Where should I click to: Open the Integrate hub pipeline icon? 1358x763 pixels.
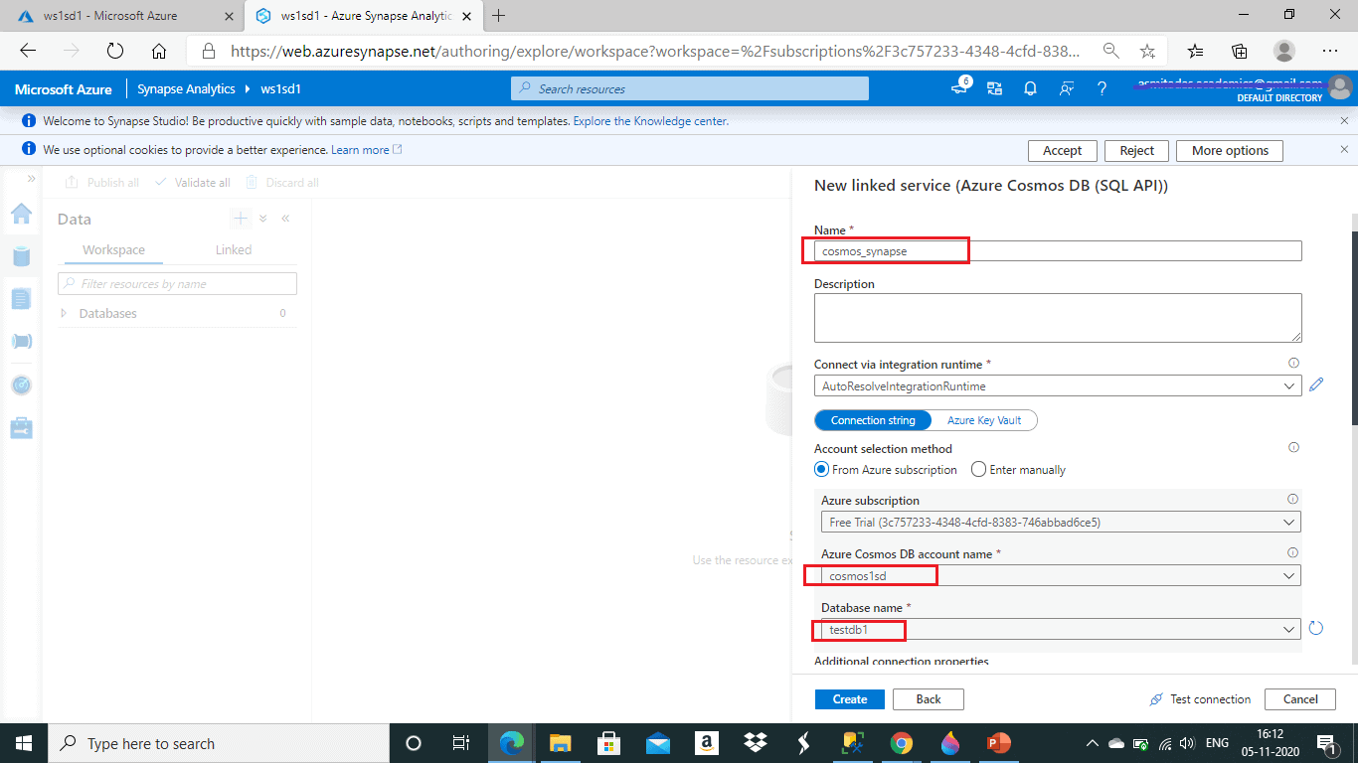click(21, 342)
